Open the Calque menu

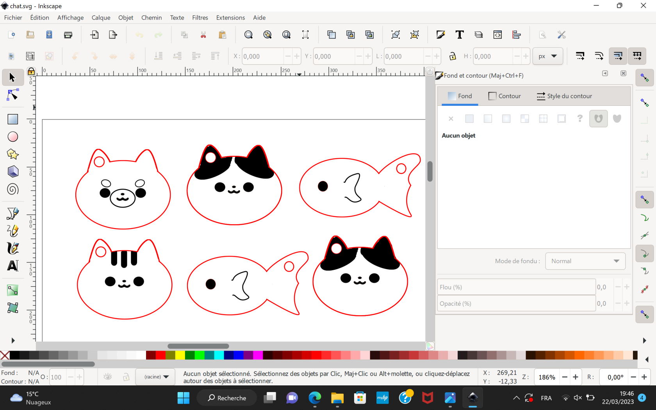pyautogui.click(x=101, y=18)
